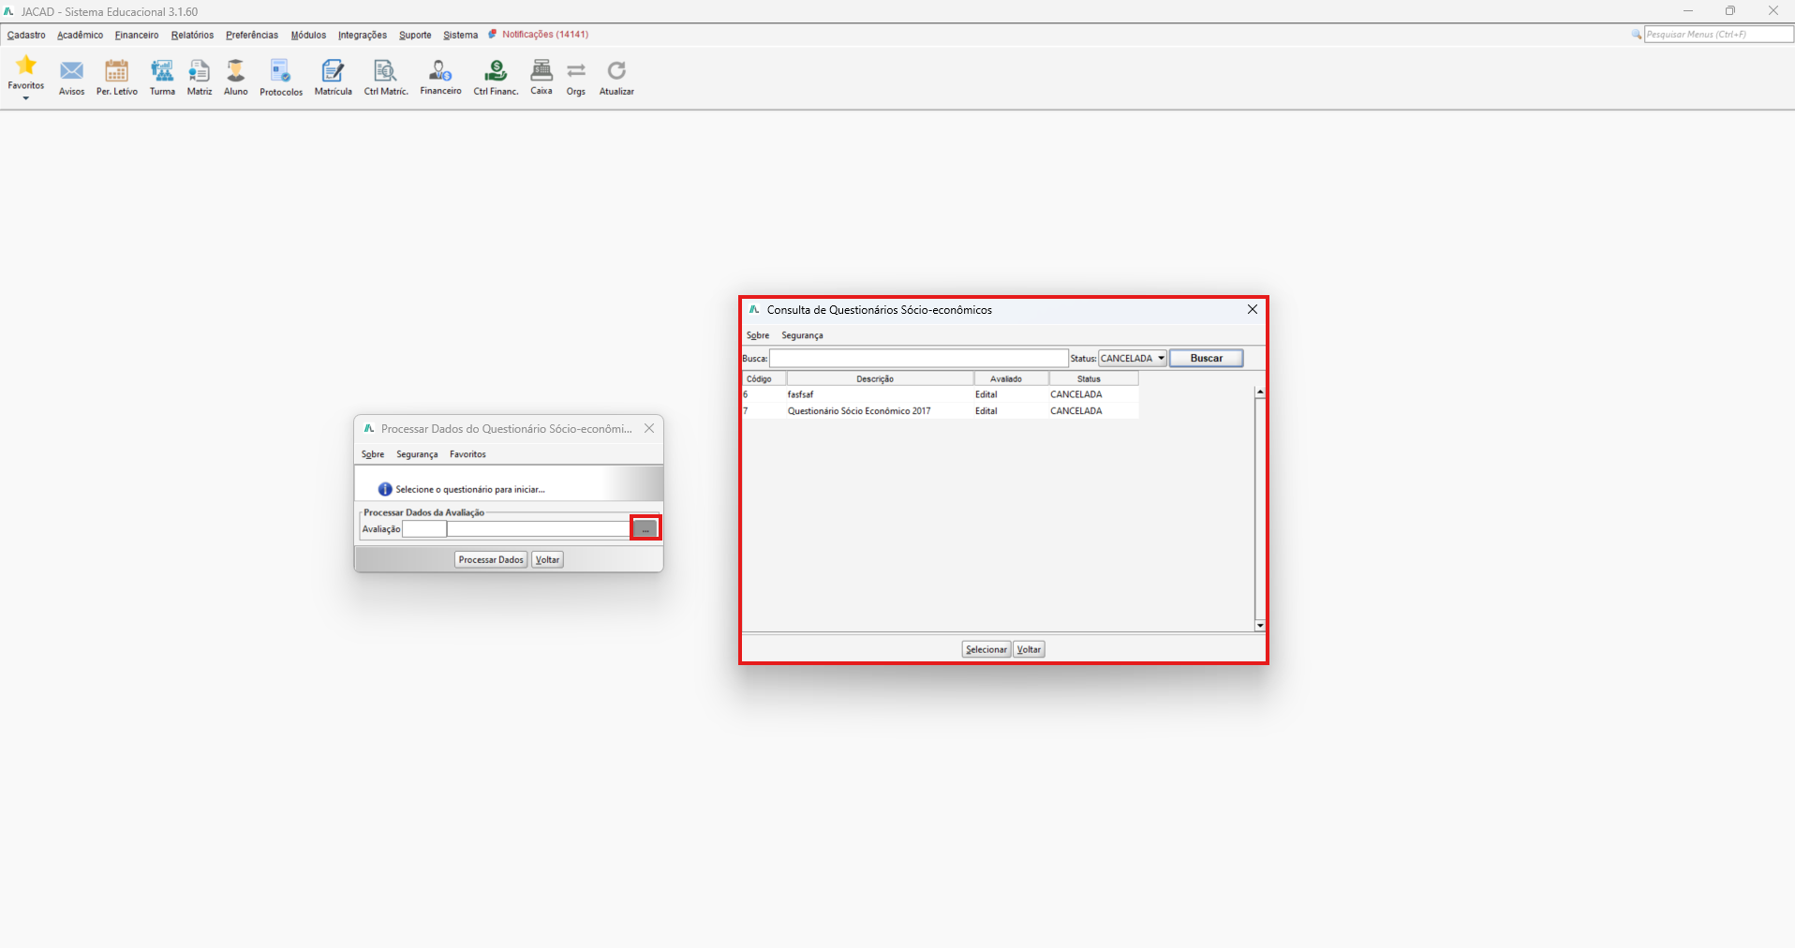
Task: Open the Status CANCELADA dropdown
Action: click(x=1132, y=359)
